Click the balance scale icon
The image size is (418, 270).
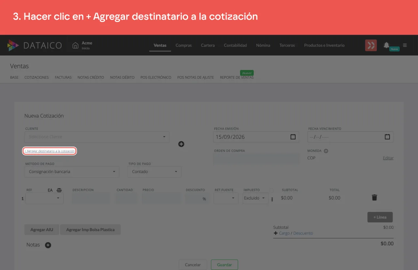59,190
